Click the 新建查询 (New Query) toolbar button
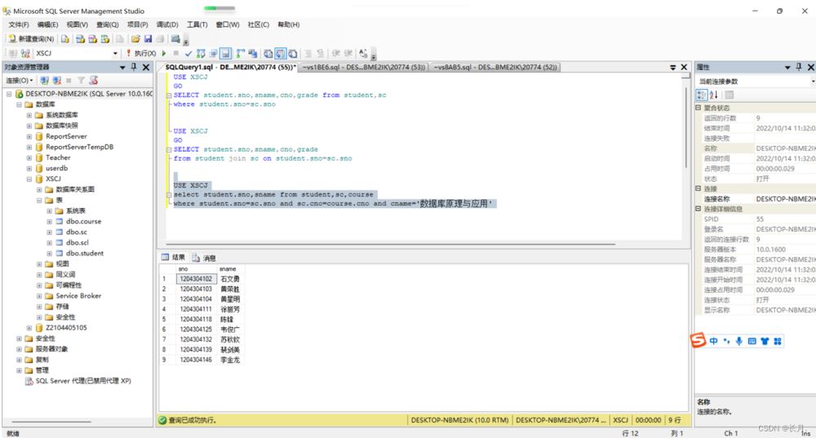The width and height of the screenshot is (816, 438). click(31, 38)
